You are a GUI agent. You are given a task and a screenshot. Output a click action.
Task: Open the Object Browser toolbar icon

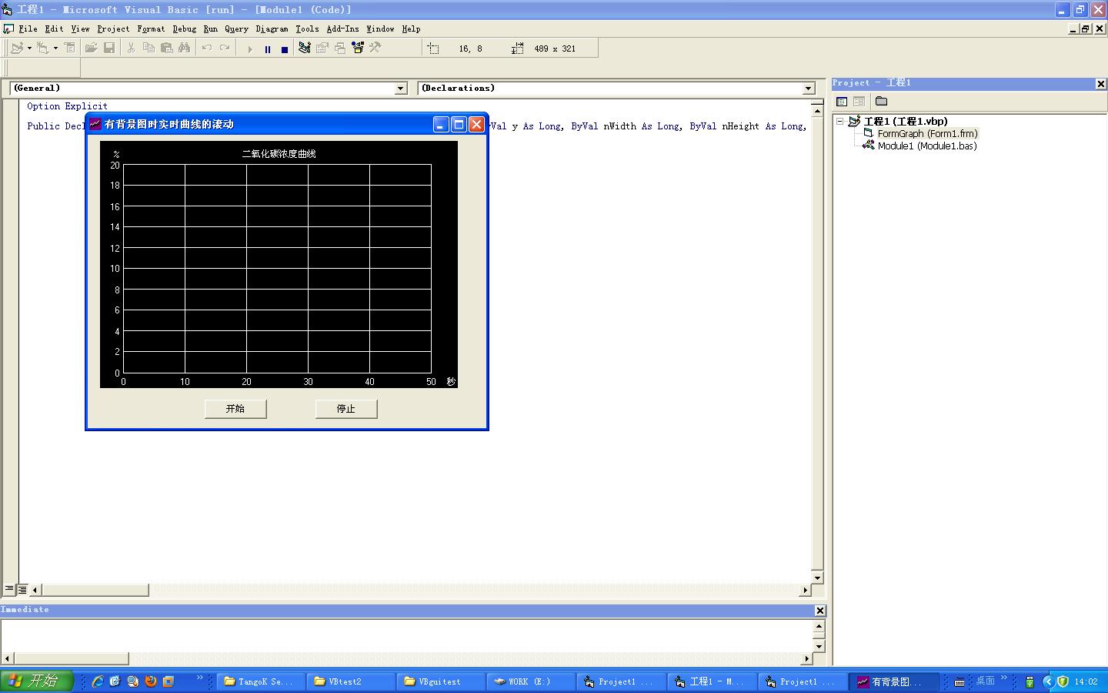[x=357, y=48]
